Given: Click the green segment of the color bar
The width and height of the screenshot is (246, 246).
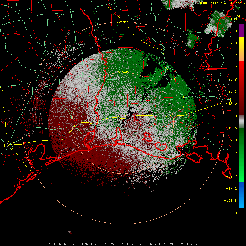Looking at the screenshot, I should tap(241, 155).
